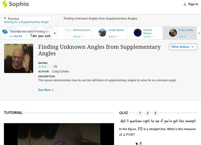Go to quiz question 3
Viewport: 201px width, 145px height.
click(155, 113)
